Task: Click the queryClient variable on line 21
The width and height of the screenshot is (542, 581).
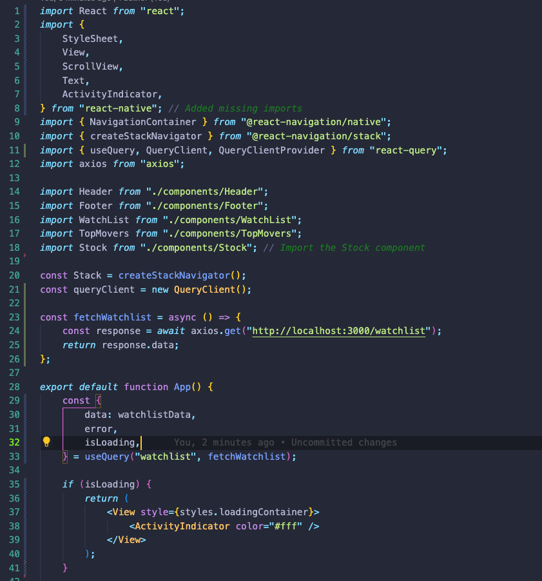Action: 104,290
